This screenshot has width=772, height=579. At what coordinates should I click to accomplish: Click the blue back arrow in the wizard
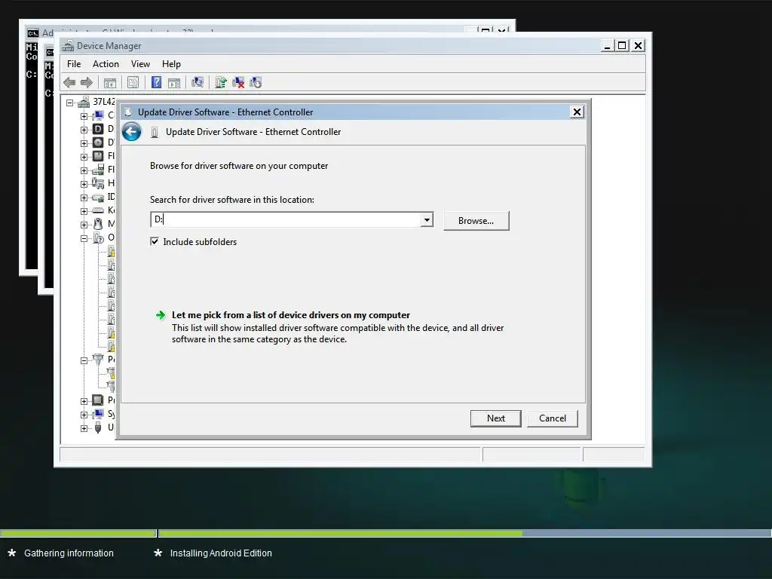131,132
